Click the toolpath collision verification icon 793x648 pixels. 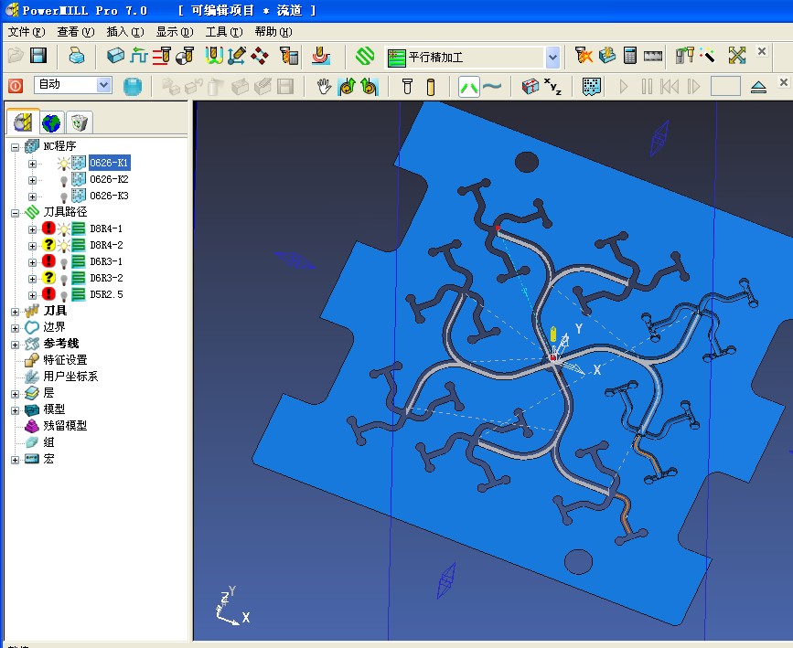tap(584, 55)
